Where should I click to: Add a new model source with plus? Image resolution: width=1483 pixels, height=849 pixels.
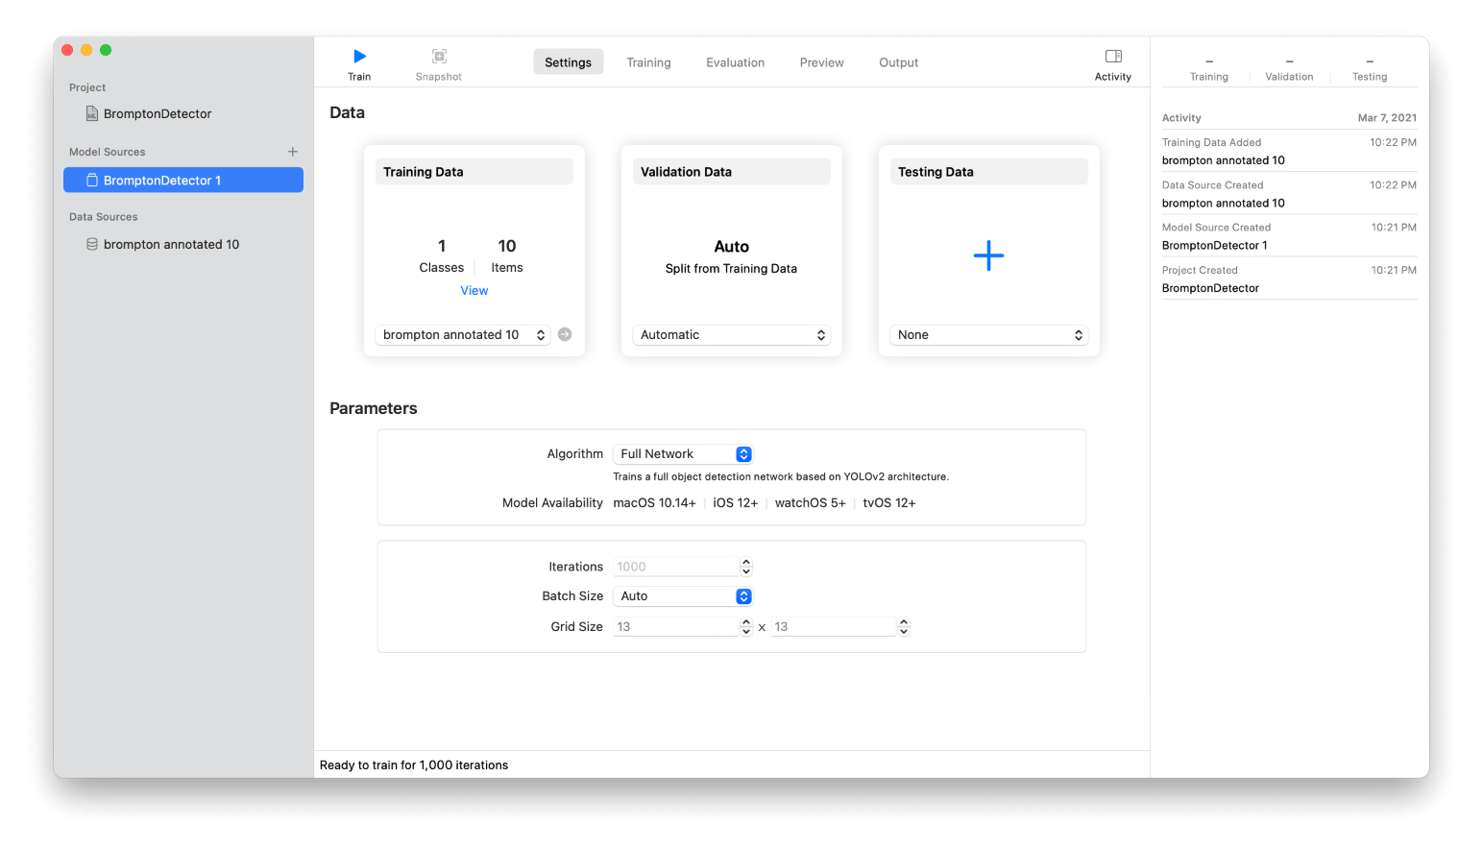tap(293, 152)
